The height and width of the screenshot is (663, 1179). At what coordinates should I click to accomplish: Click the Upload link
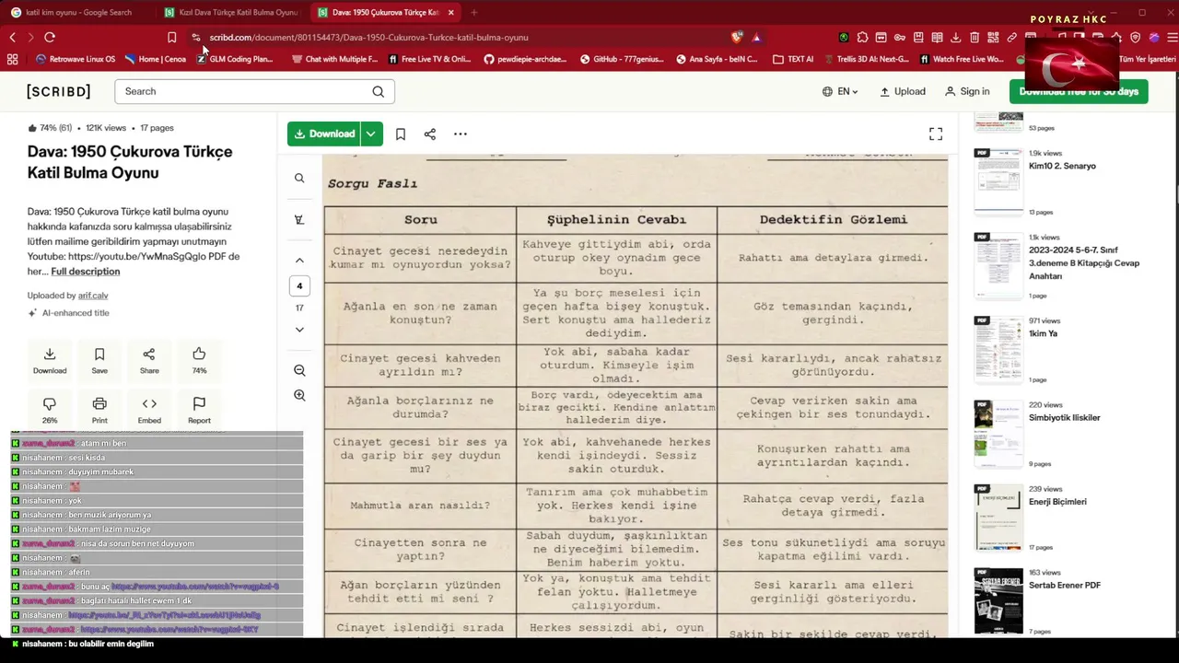pyautogui.click(x=903, y=91)
